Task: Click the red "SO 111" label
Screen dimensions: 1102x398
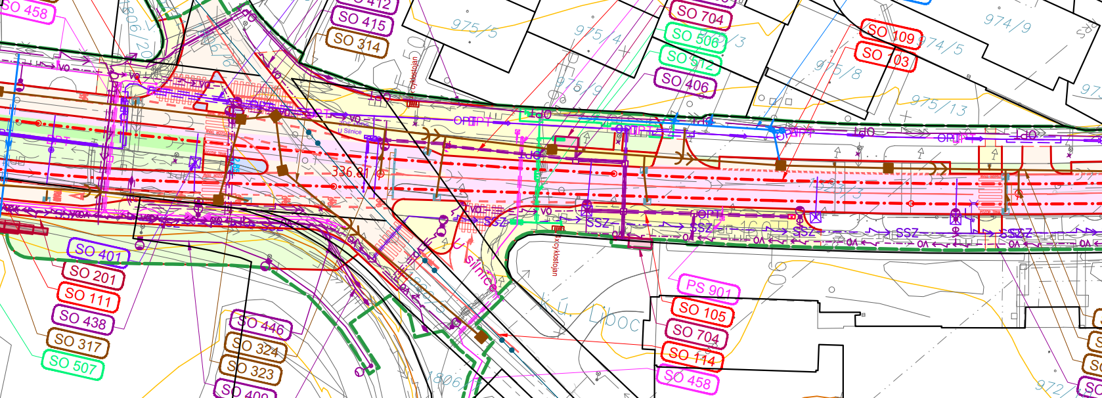Action: click(89, 297)
